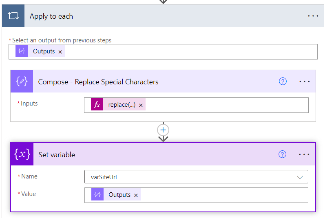Image resolution: width=325 pixels, height=218 pixels.
Task: Open help for the Set variable action
Action: click(282, 154)
